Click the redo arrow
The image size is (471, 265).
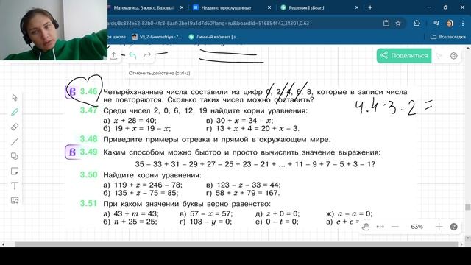point(147,56)
